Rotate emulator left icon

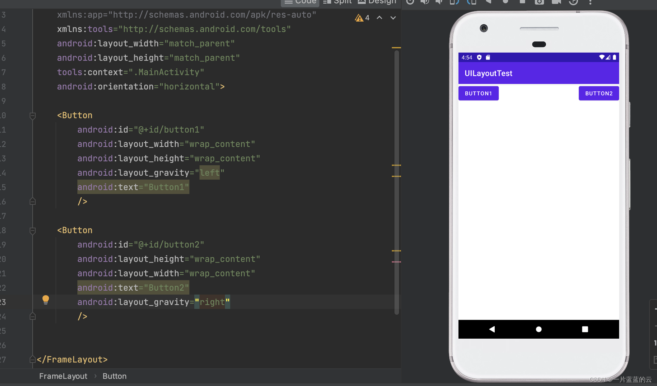coord(454,2)
